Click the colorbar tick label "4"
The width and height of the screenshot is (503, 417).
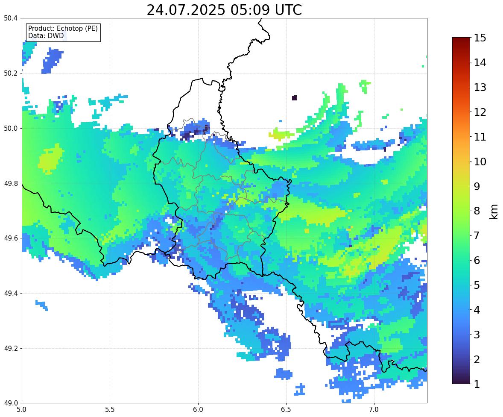pos(477,310)
